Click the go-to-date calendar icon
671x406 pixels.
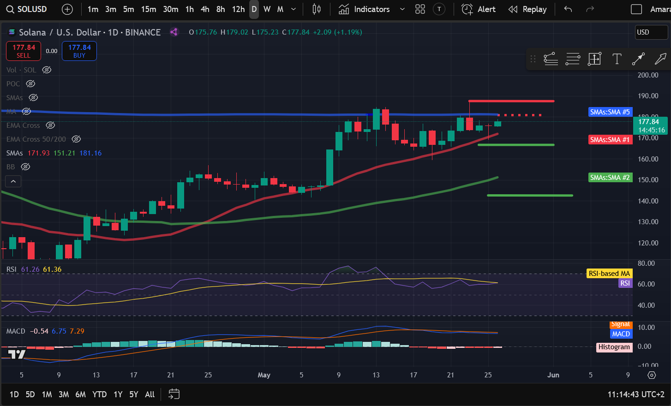[x=174, y=394]
